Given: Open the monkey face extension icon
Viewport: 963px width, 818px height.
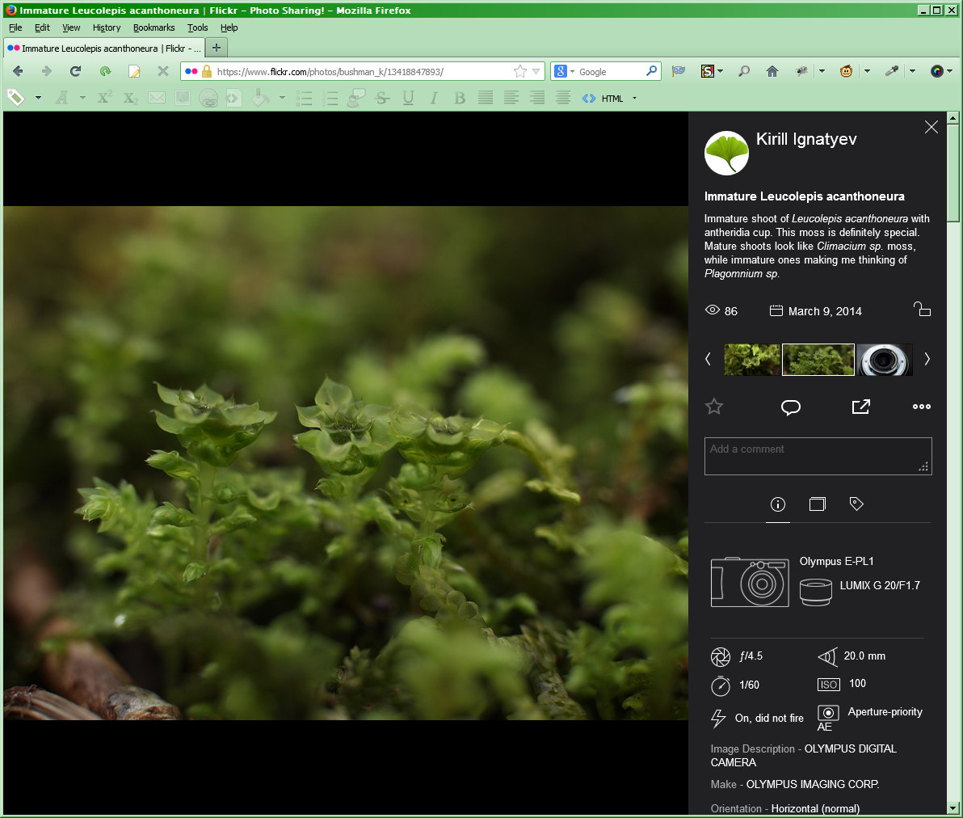Looking at the screenshot, I should coord(847,71).
